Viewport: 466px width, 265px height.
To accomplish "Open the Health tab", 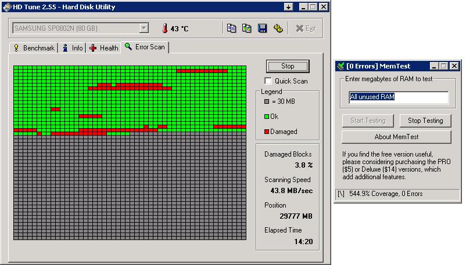I will 104,48.
